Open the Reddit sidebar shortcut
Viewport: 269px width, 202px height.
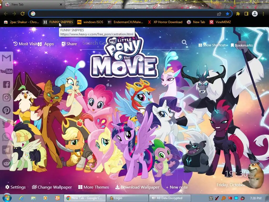tap(7, 163)
